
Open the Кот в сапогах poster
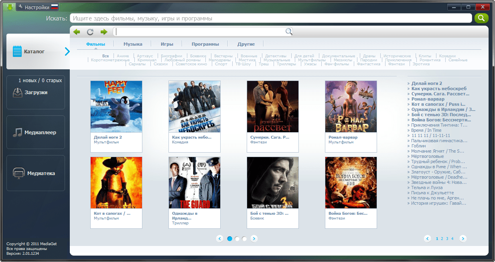tap(116, 183)
